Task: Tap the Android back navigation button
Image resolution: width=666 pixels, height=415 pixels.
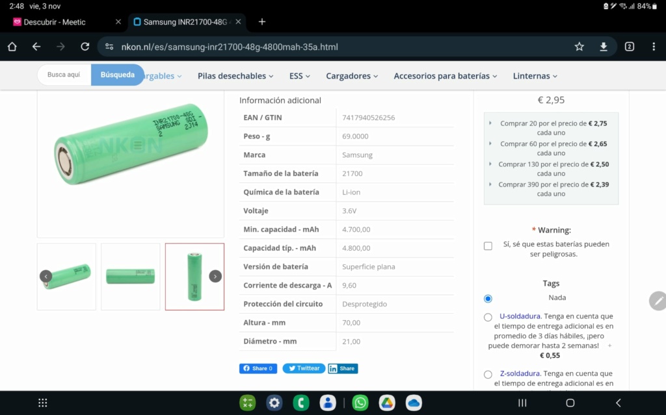Action: point(619,403)
